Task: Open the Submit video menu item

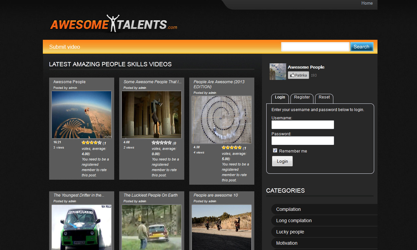Action: pos(65,47)
